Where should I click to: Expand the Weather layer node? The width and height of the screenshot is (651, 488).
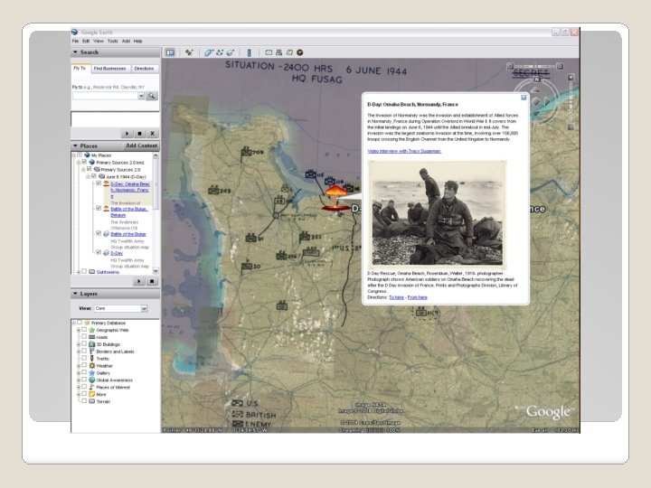tap(79, 366)
